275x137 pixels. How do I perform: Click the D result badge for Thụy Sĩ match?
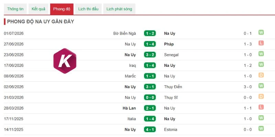point(261,97)
